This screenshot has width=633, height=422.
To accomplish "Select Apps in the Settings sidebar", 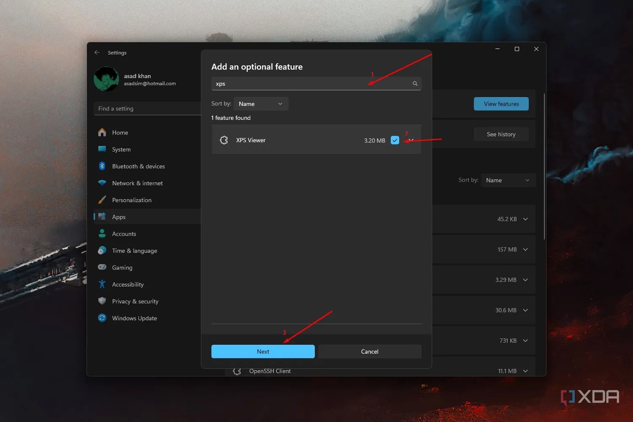I will click(x=119, y=216).
